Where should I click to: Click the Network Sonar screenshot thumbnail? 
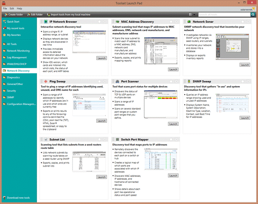232,47
